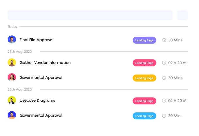Image resolution: width=199 pixels, height=136 pixels.
Task: Click the avatar beside Usecase Diagrams
Action: [12, 100]
